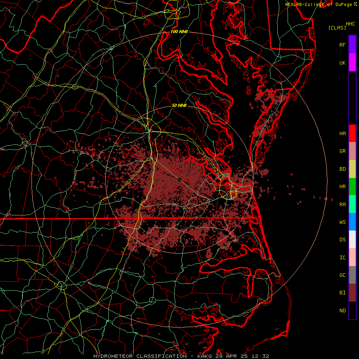Viewport: 359px width, 359px height.
Task: Click the HA red legend swatch
Action: click(x=352, y=133)
